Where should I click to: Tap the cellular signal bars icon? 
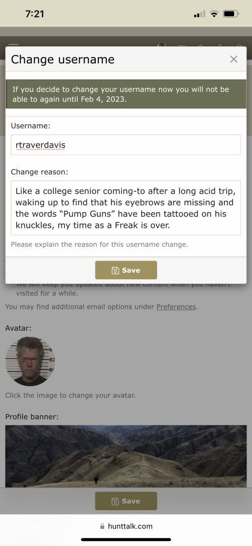200,14
